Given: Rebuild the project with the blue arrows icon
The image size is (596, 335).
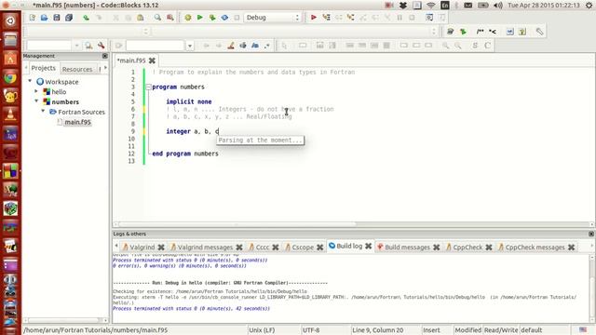Looking at the screenshot, I should (x=224, y=18).
